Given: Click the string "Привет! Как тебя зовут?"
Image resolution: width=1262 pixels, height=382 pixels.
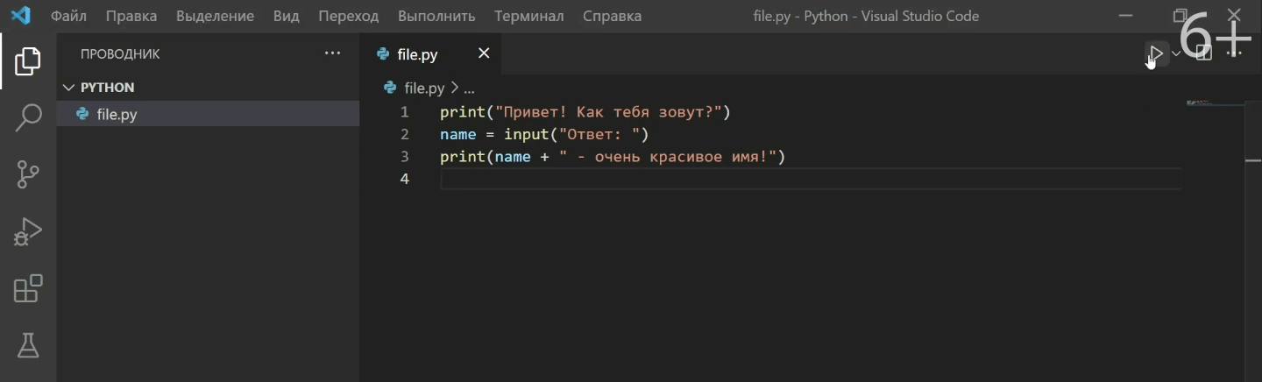Looking at the screenshot, I should (609, 112).
